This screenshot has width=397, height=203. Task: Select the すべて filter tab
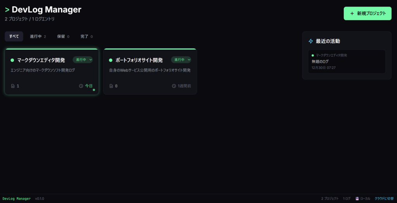(14, 36)
